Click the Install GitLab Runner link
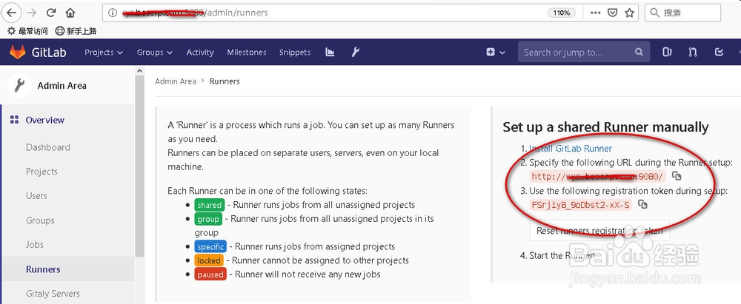741x304 pixels. pyautogui.click(x=571, y=148)
